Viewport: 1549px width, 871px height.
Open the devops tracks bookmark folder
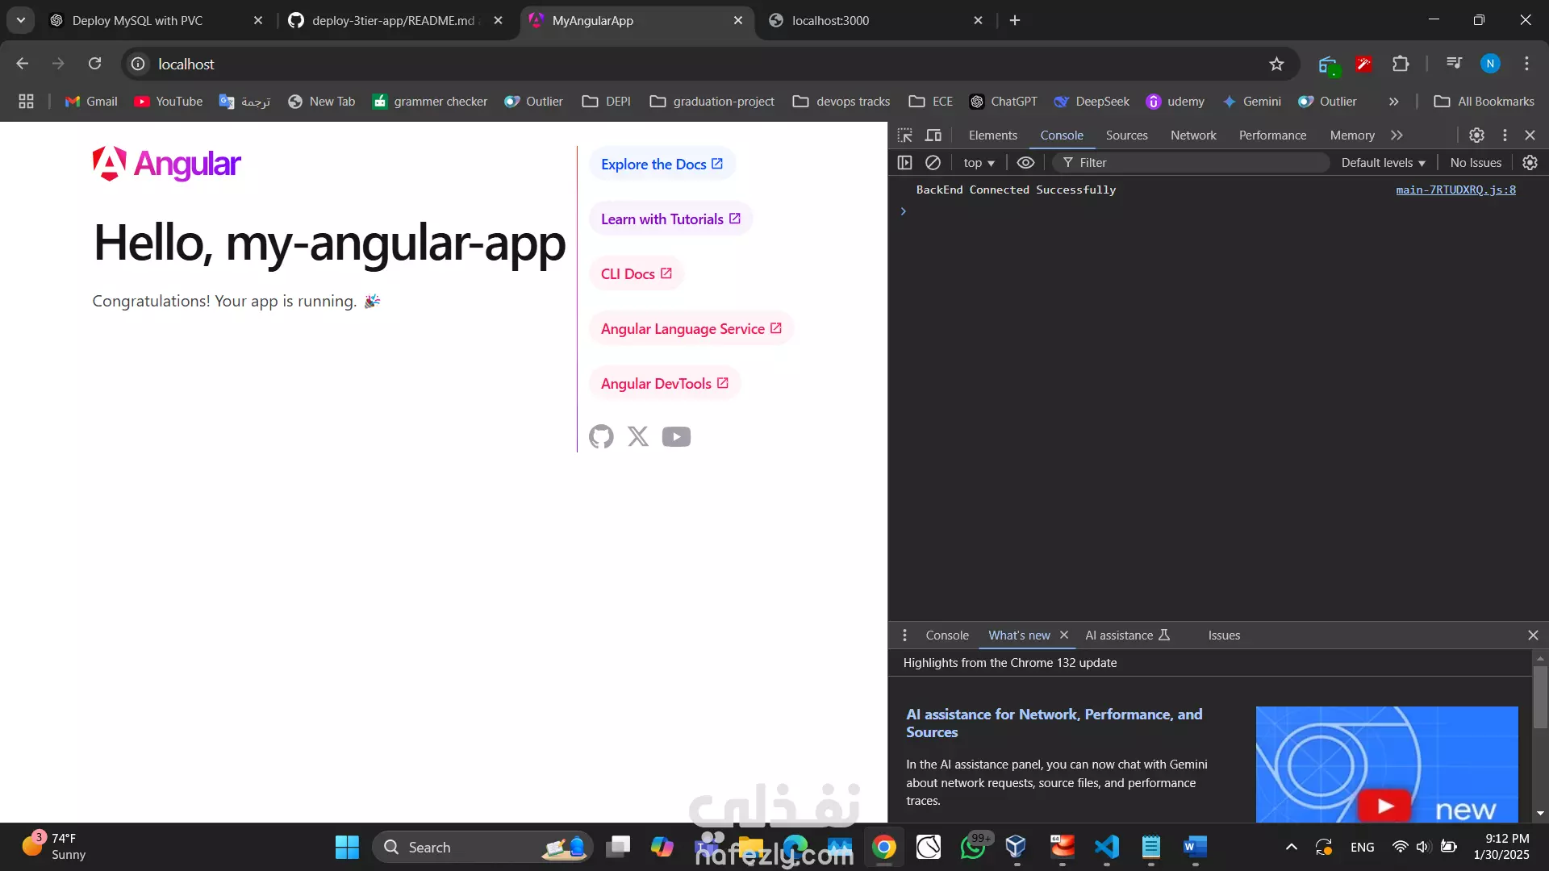[841, 101]
